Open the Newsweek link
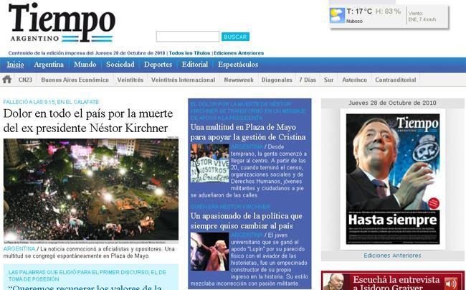This screenshot has height=290, width=466. (239, 80)
